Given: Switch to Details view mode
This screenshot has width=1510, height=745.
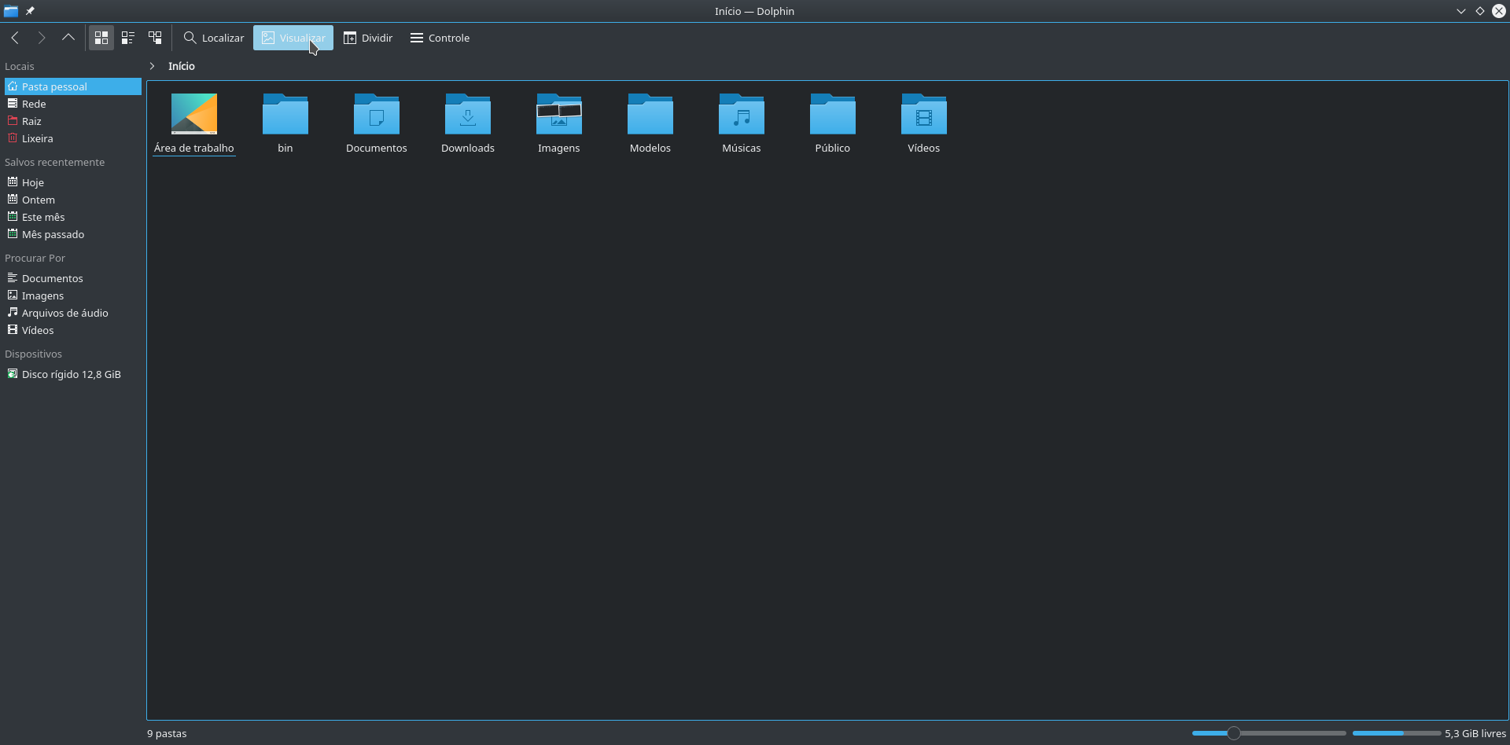Looking at the screenshot, I should pyautogui.click(x=155, y=38).
